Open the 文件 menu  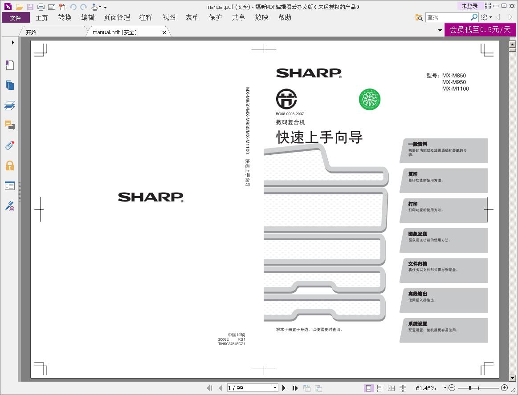click(15, 17)
